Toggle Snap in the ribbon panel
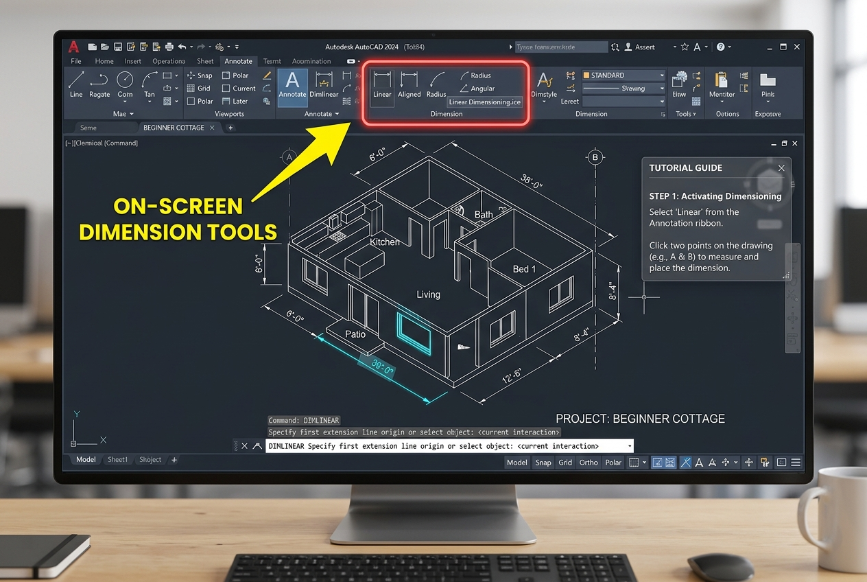867x582 pixels. [200, 75]
